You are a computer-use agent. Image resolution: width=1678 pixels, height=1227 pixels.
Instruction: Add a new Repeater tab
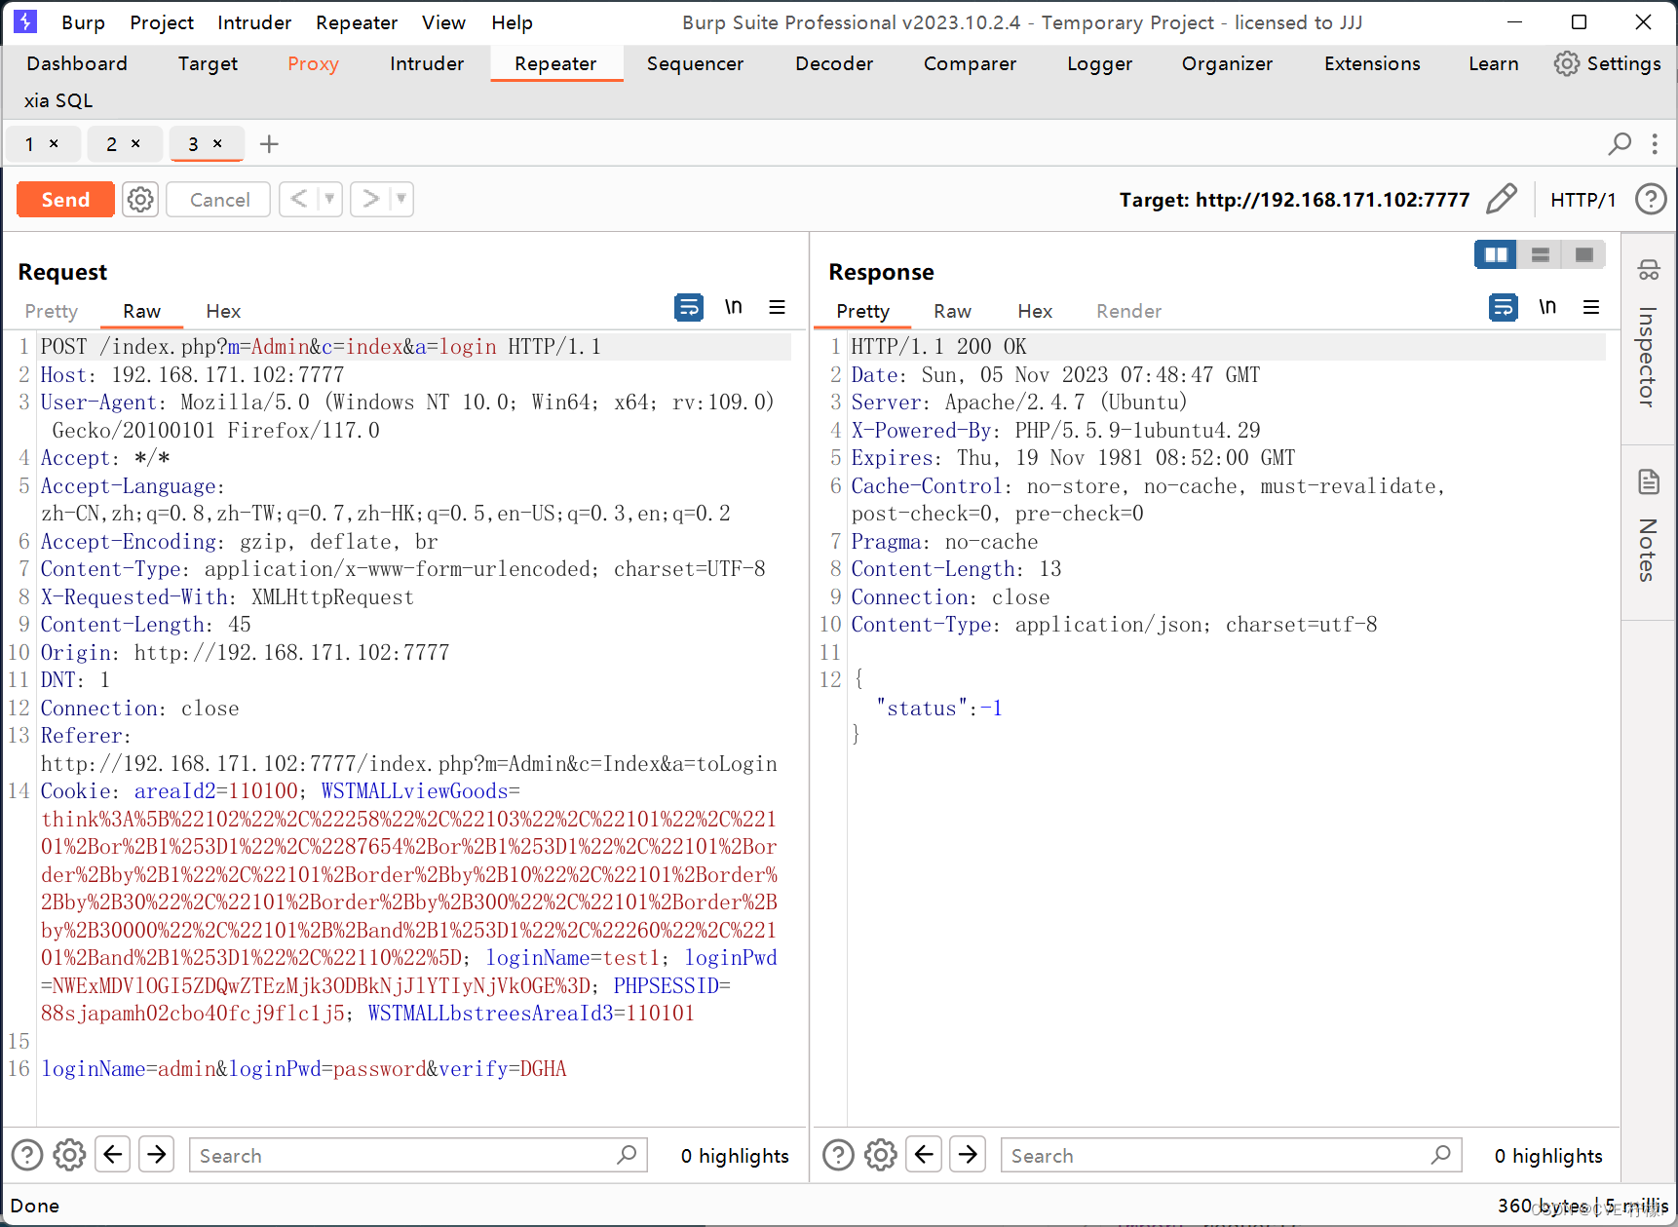pyautogui.click(x=269, y=144)
